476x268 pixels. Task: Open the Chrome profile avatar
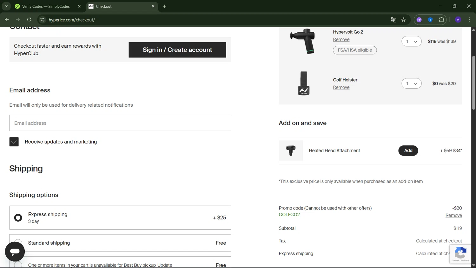(x=458, y=20)
